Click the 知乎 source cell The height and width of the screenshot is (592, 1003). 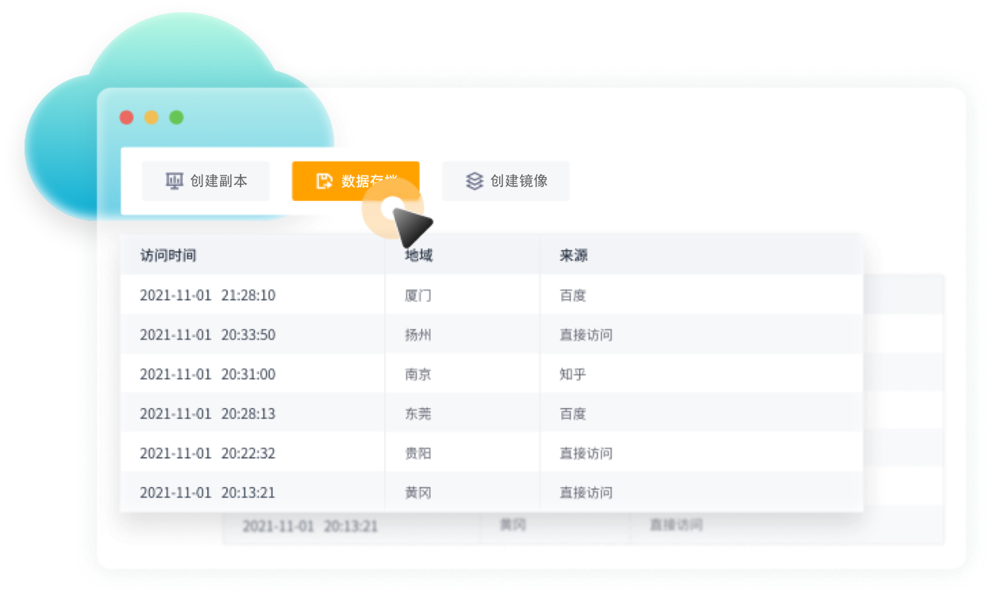click(573, 374)
